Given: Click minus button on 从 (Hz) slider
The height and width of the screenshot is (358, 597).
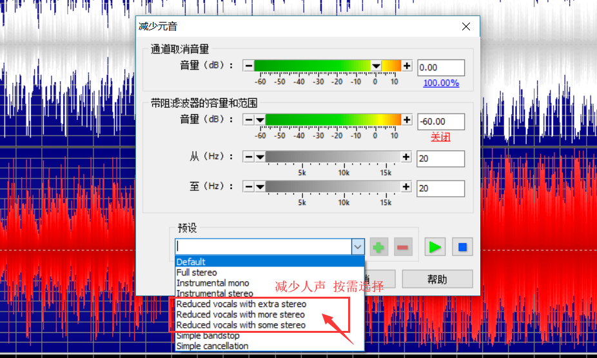Looking at the screenshot, I should pos(248,157).
